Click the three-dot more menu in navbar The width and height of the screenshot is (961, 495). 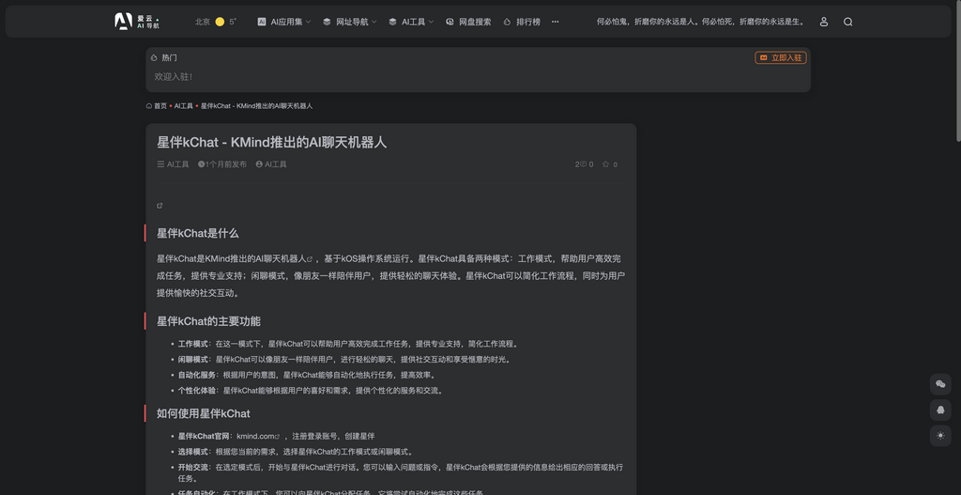click(555, 22)
